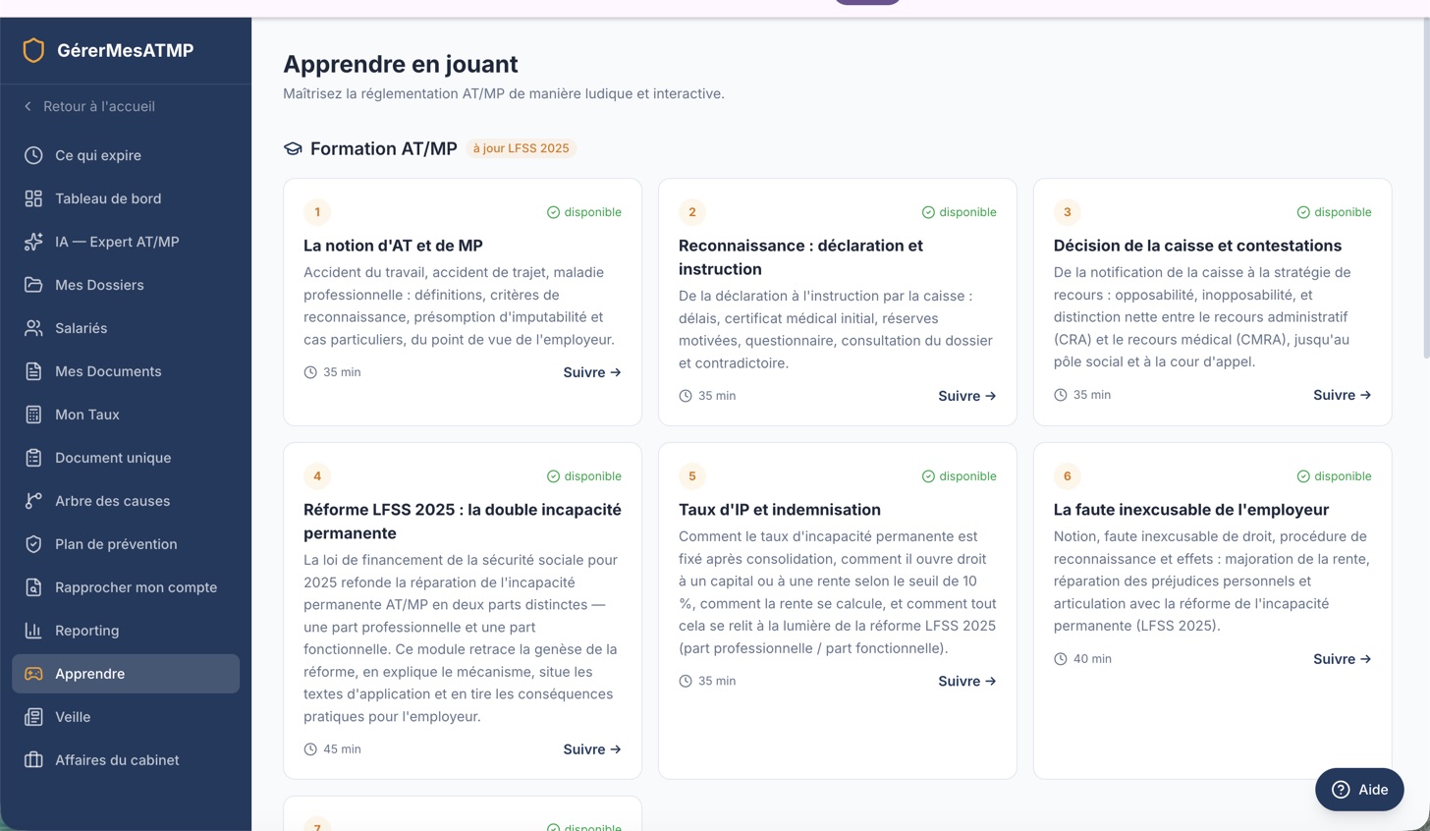Click the page vertical scrollbar
The height and width of the screenshot is (831, 1430).
coord(1425,187)
